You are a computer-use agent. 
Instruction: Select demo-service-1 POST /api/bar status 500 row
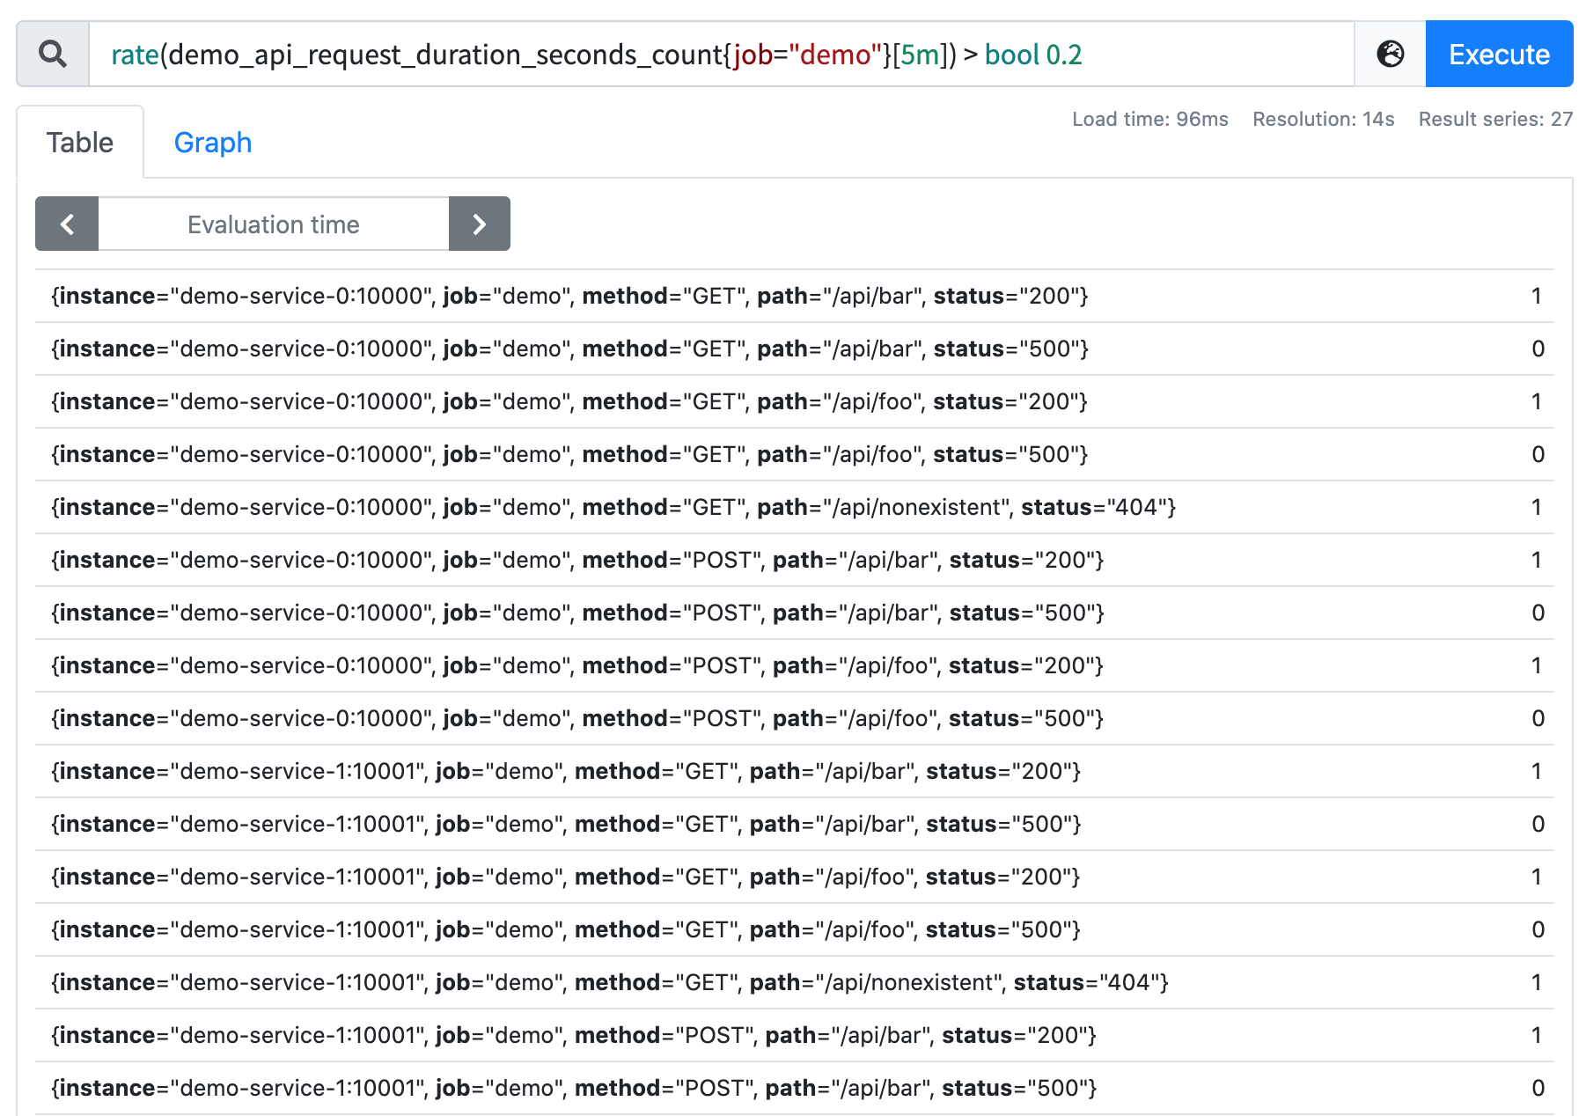pos(795,1088)
